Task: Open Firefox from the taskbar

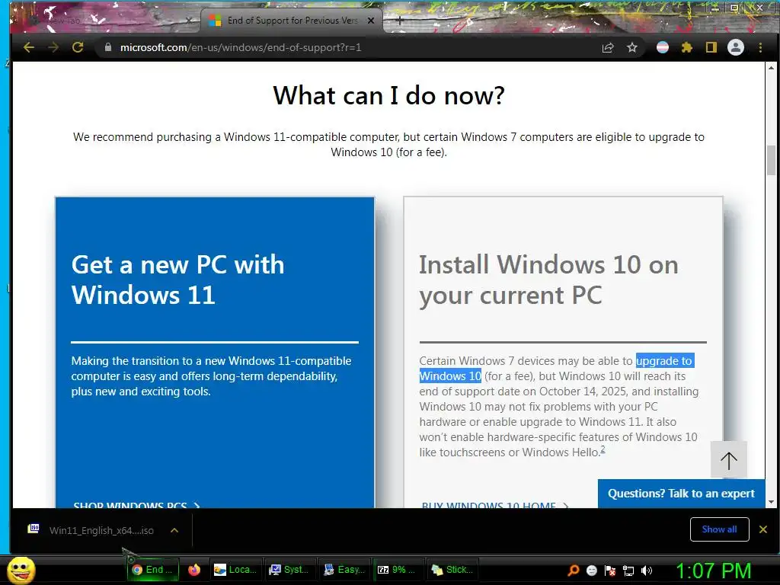Action: [194, 570]
